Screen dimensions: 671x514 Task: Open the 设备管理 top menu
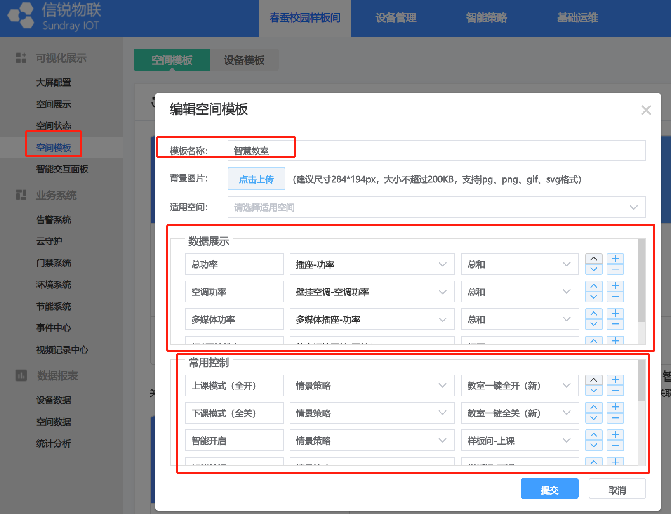396,18
